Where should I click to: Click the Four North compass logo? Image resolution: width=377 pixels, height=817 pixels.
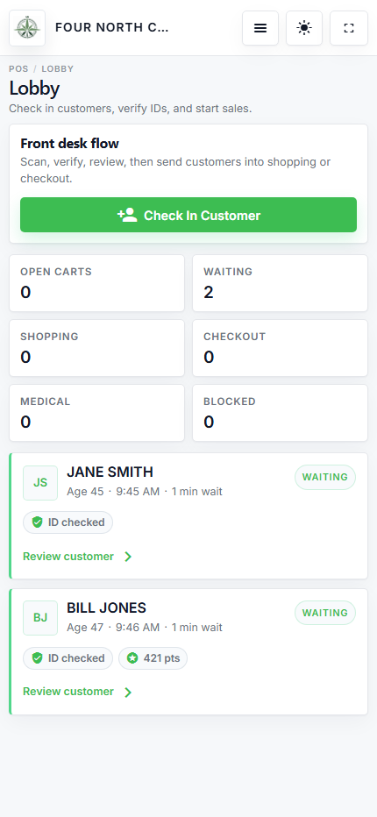27,28
